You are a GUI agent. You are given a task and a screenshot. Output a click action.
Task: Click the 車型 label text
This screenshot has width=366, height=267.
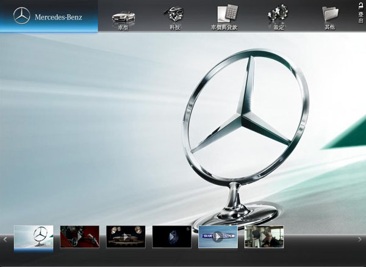[x=124, y=27]
